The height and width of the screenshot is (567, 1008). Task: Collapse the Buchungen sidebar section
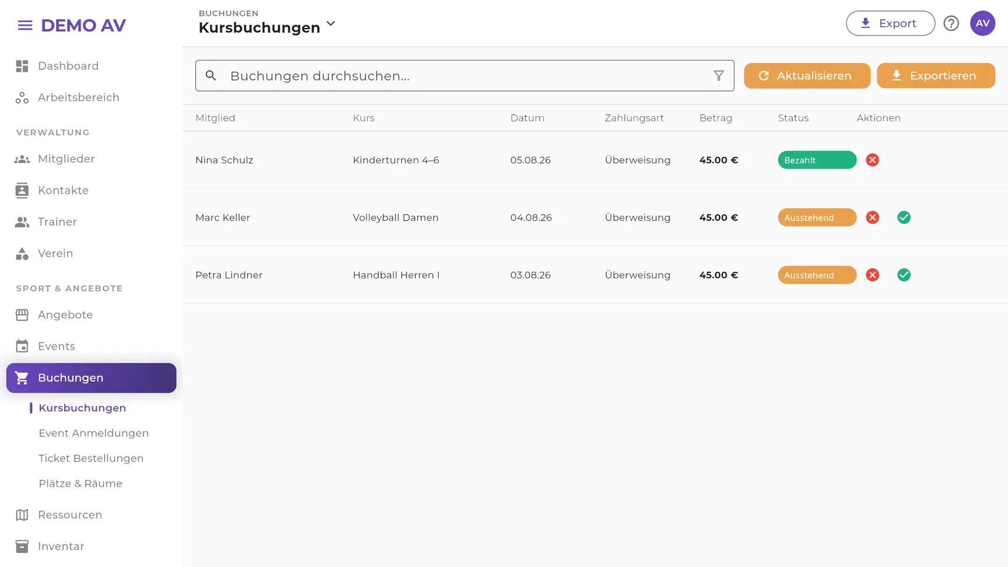click(91, 378)
